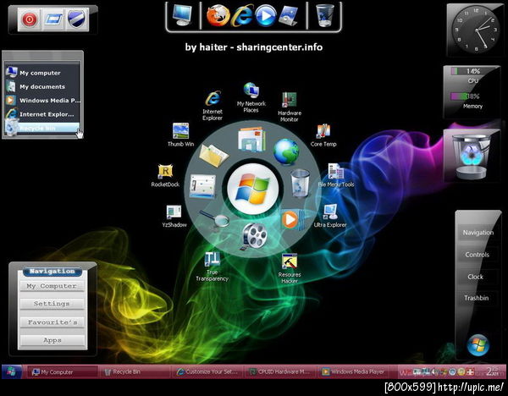Select Internet Explorer in left menu list
This screenshot has width=508, height=396.
(x=42, y=114)
